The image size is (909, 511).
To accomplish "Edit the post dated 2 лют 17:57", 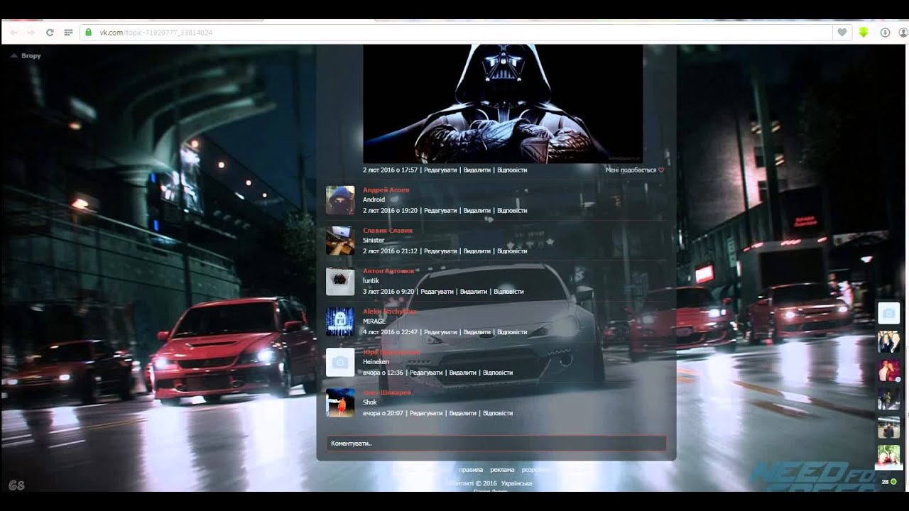I will coord(440,170).
